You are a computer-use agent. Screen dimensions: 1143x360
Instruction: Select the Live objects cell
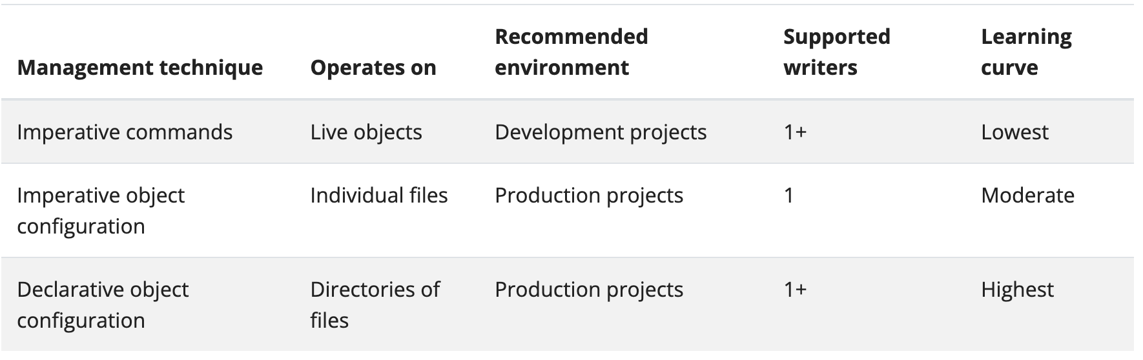[366, 132]
